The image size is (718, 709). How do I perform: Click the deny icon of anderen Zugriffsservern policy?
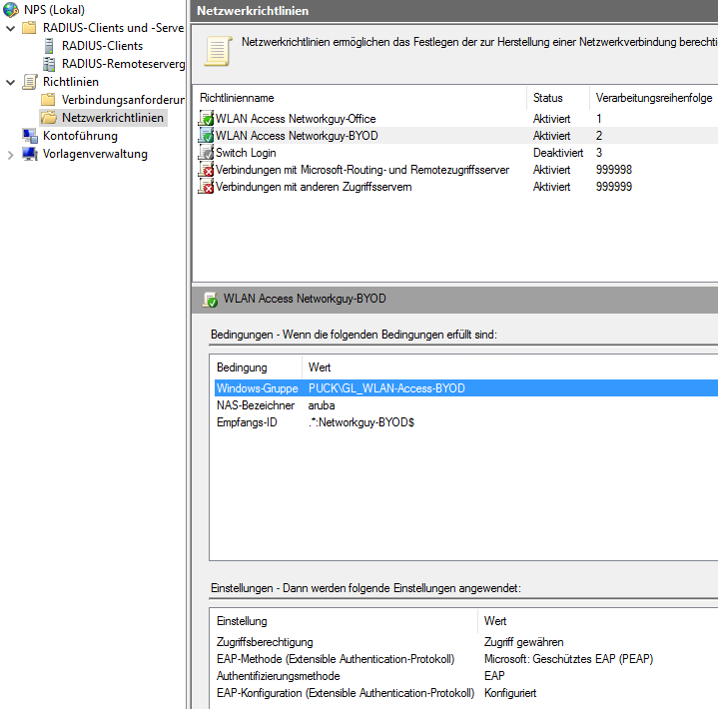point(206,186)
